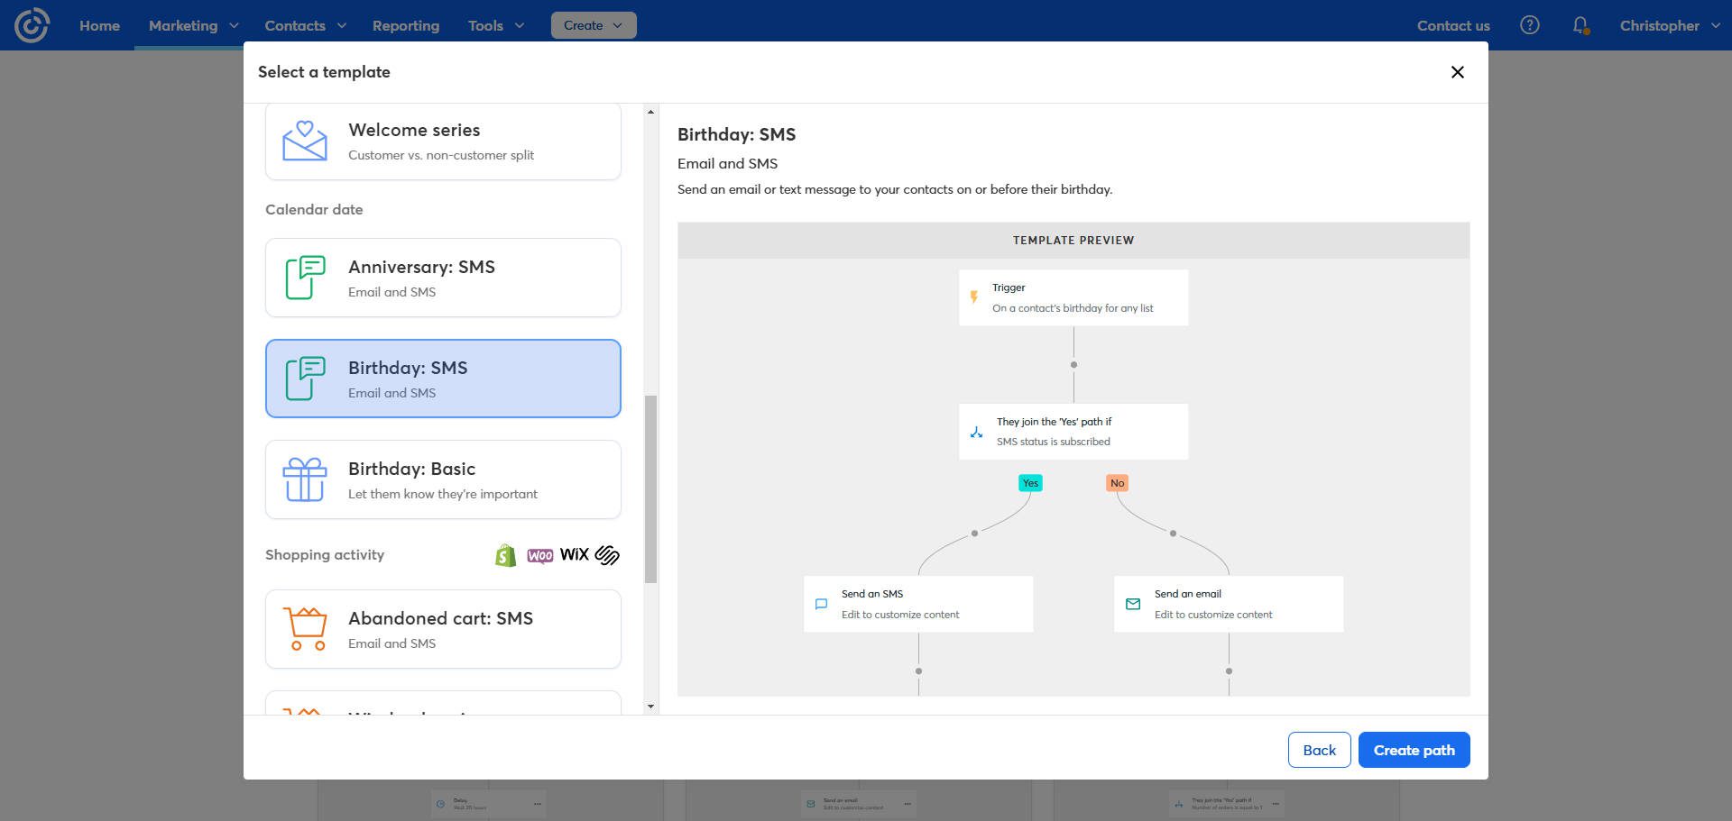Open the Christopher account dropdown
The image size is (1732, 821).
[x=1668, y=25]
